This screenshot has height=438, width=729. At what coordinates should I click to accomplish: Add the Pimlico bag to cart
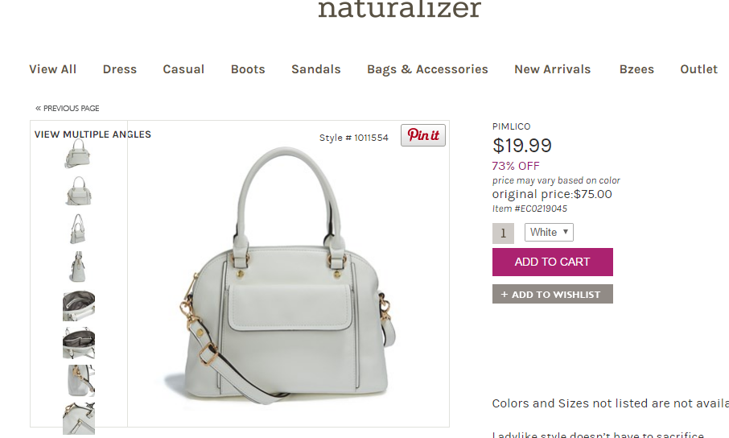[552, 262]
